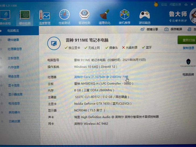Screen dimensions: 196x147
Task: Click processor link Core i7-10750H
Action: 101,77
